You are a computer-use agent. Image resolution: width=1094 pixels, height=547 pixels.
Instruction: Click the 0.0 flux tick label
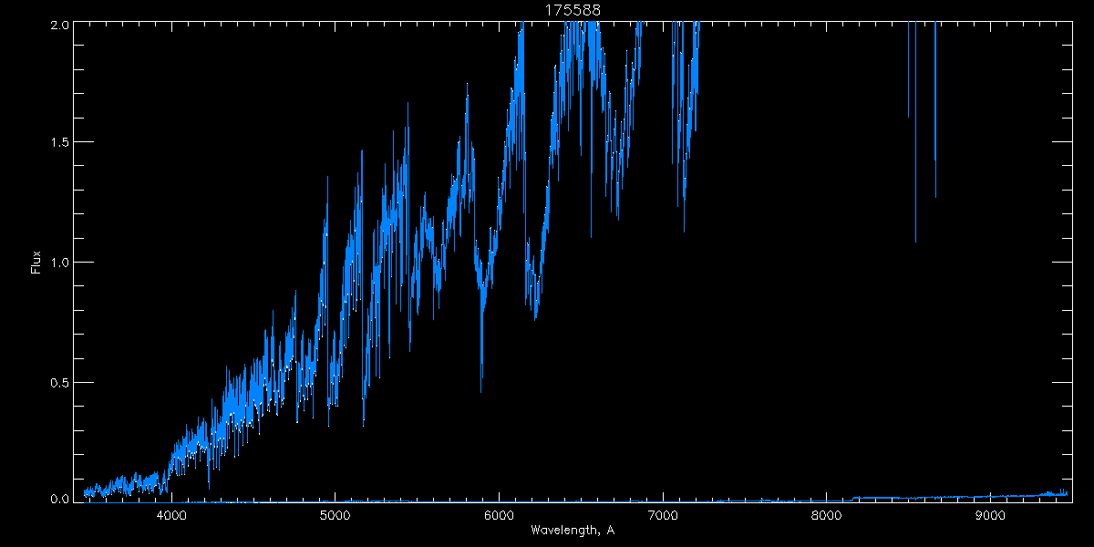[x=59, y=498]
